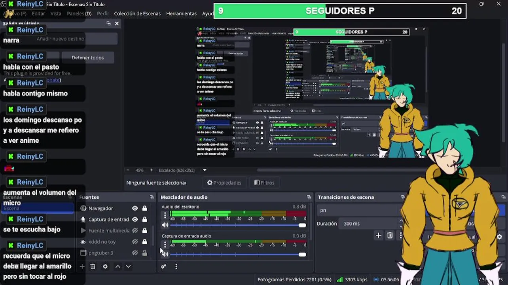Move source down with down arrow
Image resolution: width=508 pixels, height=285 pixels.
[x=128, y=266]
